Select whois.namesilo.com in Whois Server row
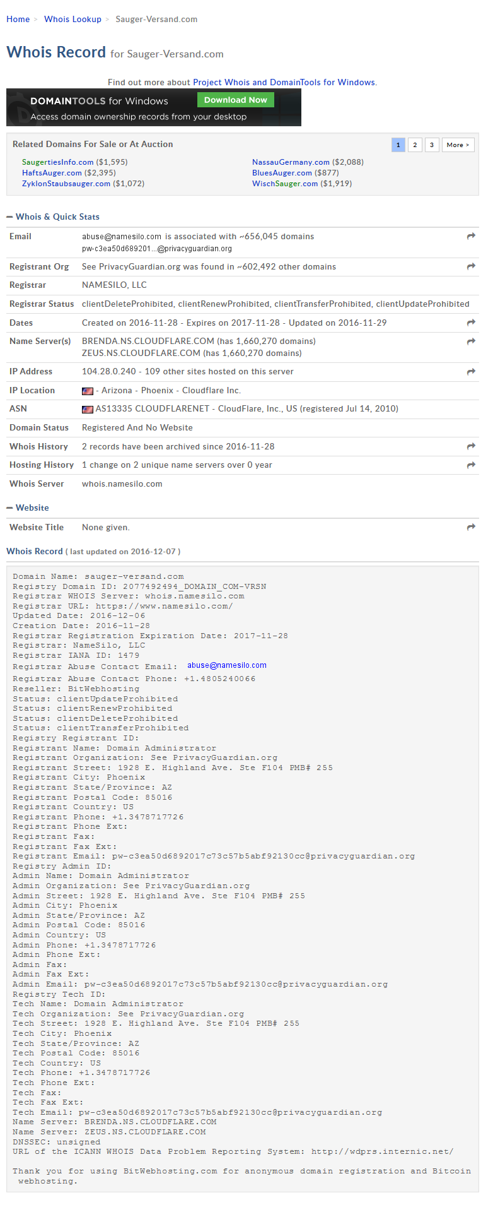The height and width of the screenshot is (1205, 493). coord(122,484)
